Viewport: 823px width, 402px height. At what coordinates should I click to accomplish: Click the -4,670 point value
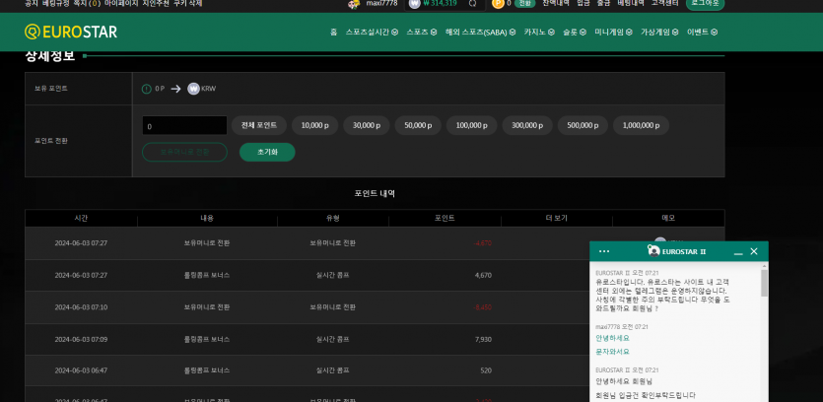click(482, 243)
